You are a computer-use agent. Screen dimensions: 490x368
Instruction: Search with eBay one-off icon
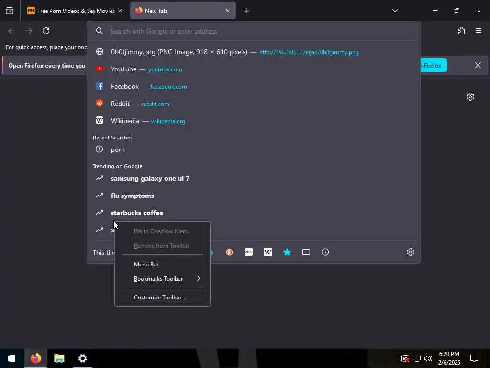point(249,252)
